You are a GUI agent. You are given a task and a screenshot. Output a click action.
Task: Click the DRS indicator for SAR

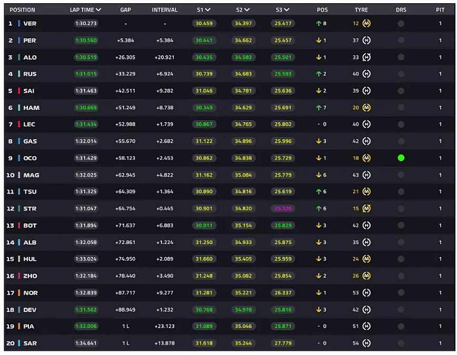[401, 343]
